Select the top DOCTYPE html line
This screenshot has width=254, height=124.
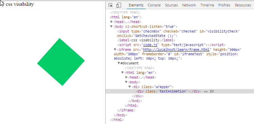point(125,12)
